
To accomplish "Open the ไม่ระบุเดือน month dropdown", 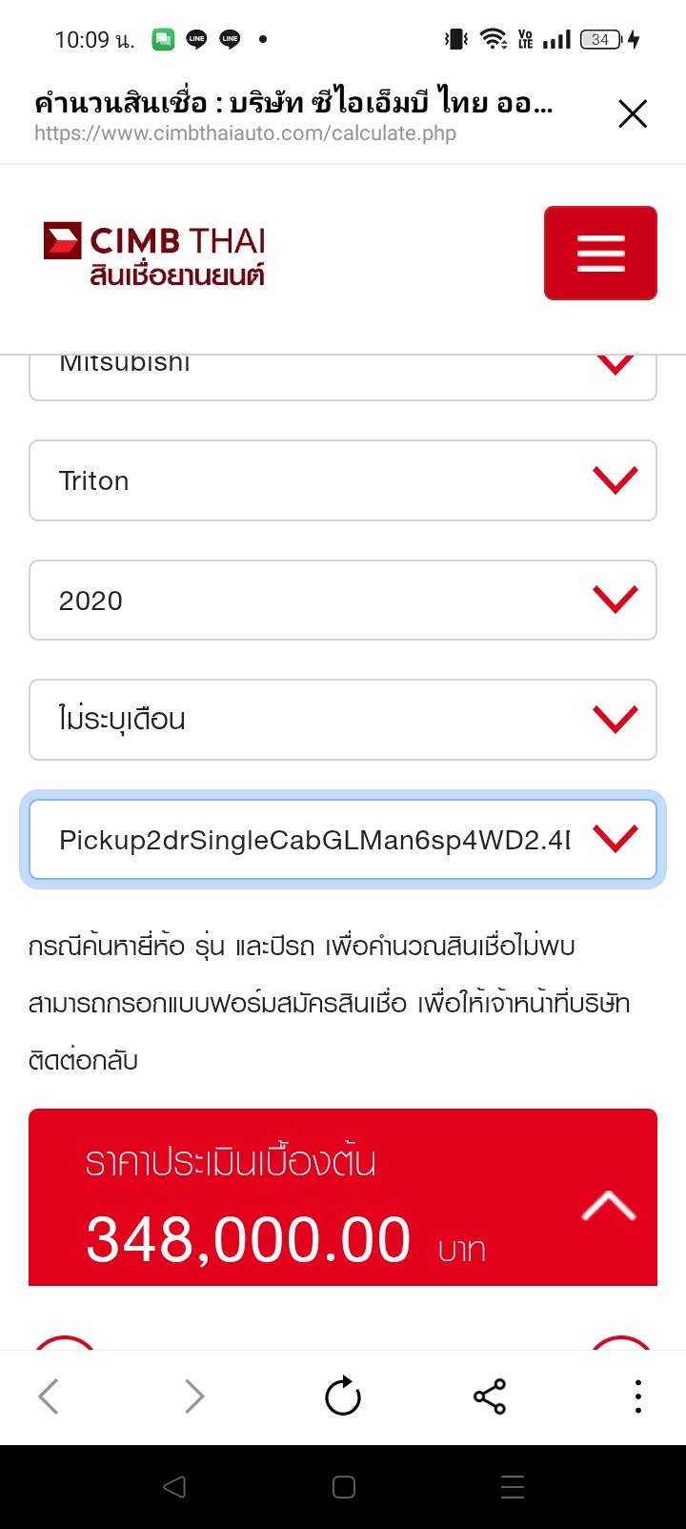I will click(343, 720).
